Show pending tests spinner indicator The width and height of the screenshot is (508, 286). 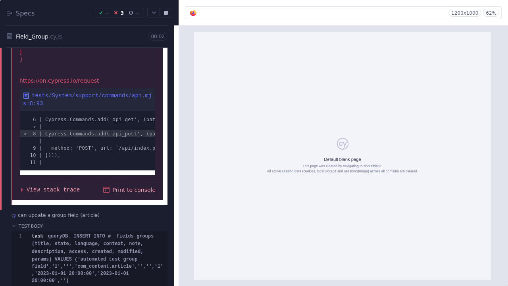coord(134,13)
